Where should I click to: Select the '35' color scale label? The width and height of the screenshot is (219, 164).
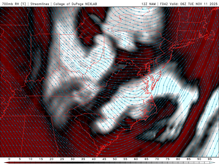[x=83, y=159]
